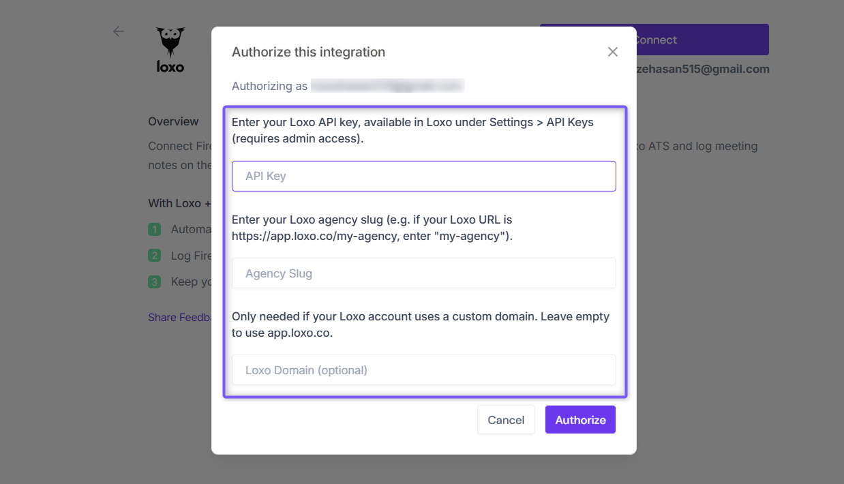The image size is (844, 484).
Task: Click the Authorize this integration title
Action: coord(308,52)
